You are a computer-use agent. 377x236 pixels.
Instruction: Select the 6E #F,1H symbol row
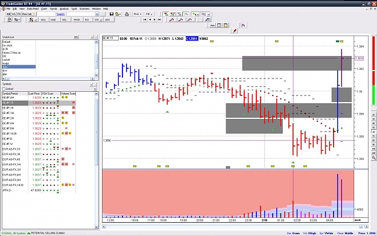(x=39, y=113)
